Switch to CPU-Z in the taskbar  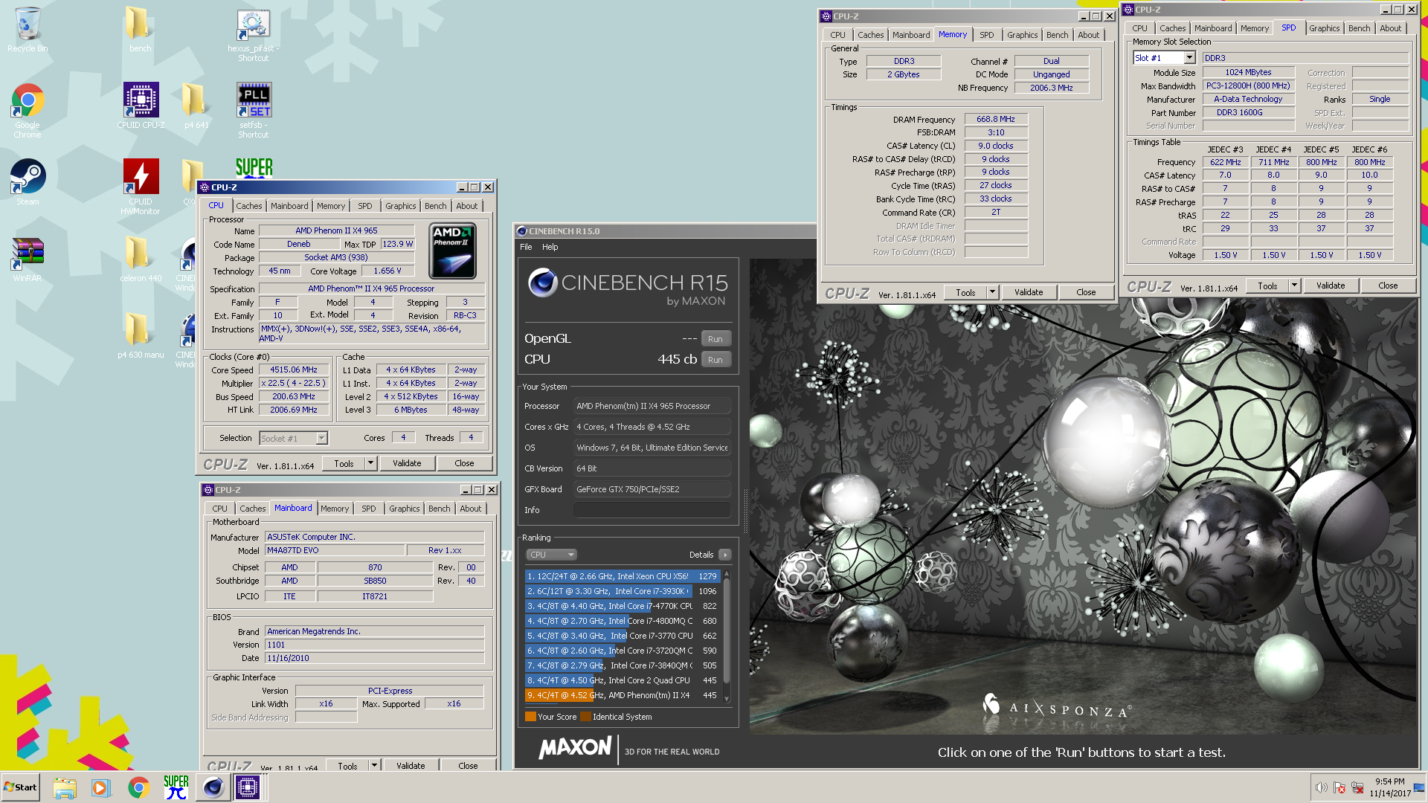click(247, 787)
